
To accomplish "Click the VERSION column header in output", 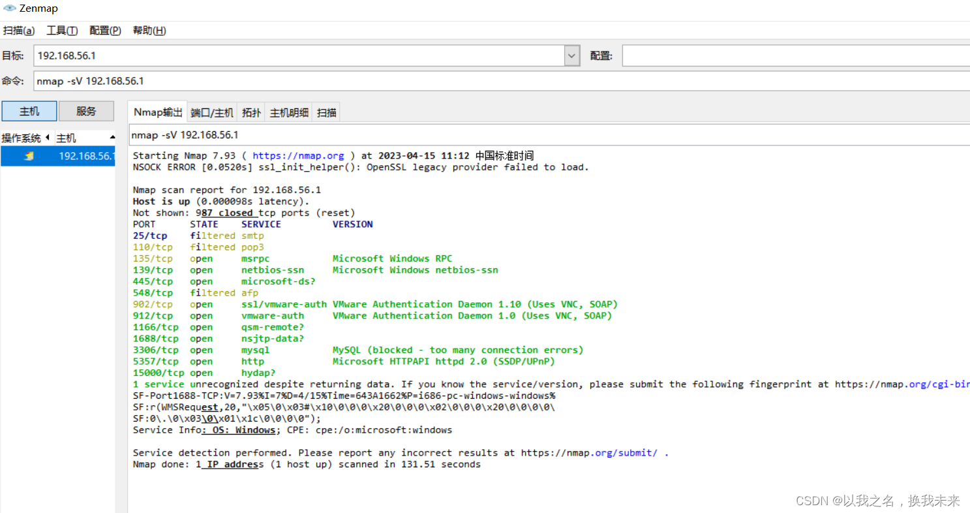I will (352, 225).
